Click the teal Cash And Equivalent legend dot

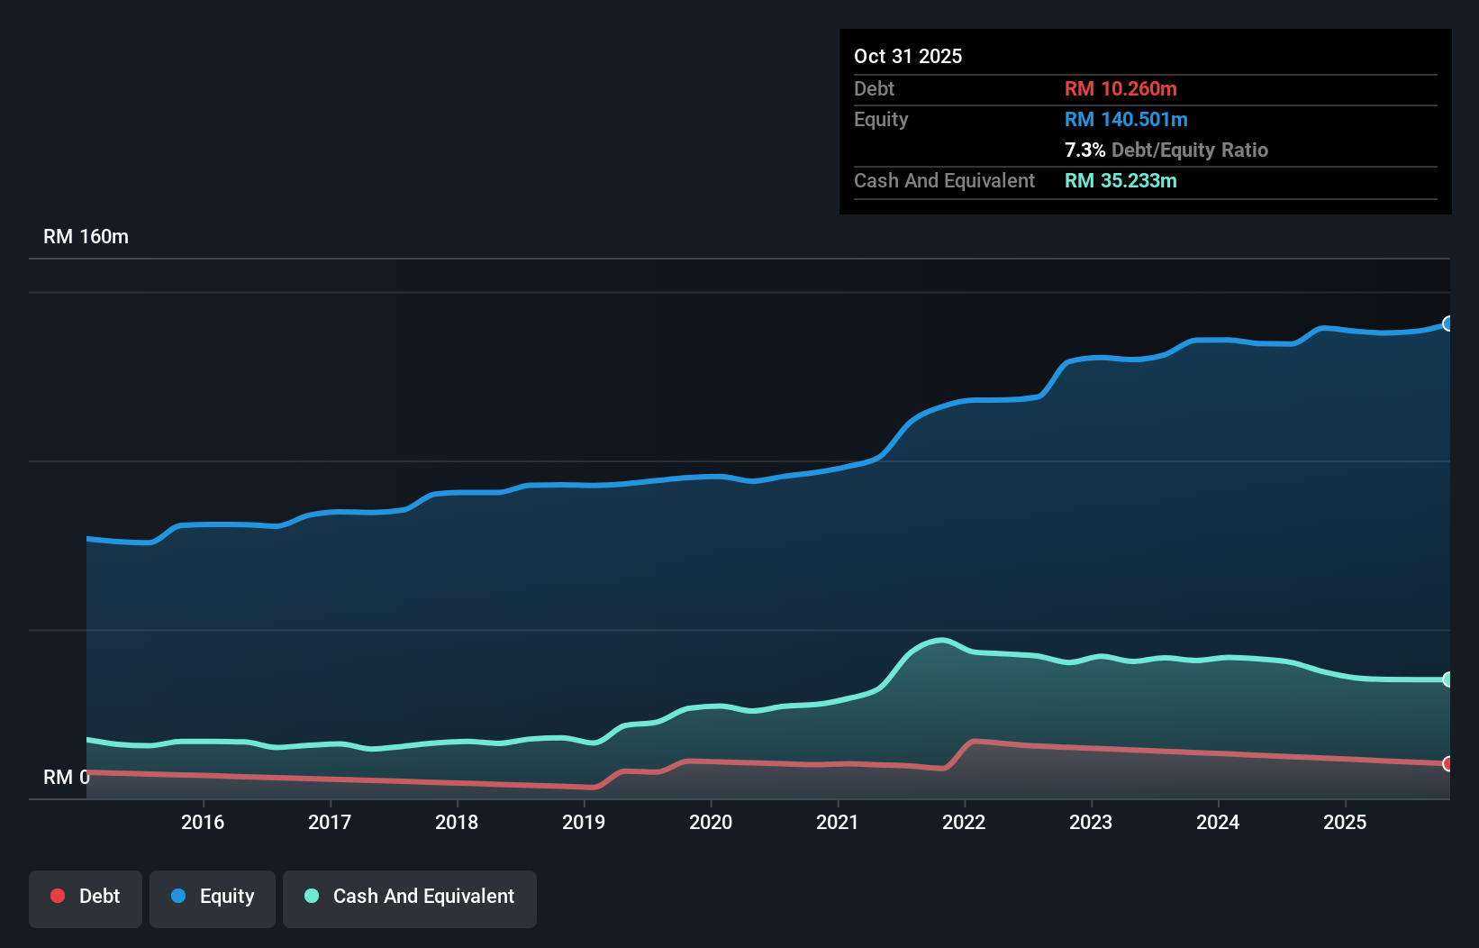pos(312,896)
